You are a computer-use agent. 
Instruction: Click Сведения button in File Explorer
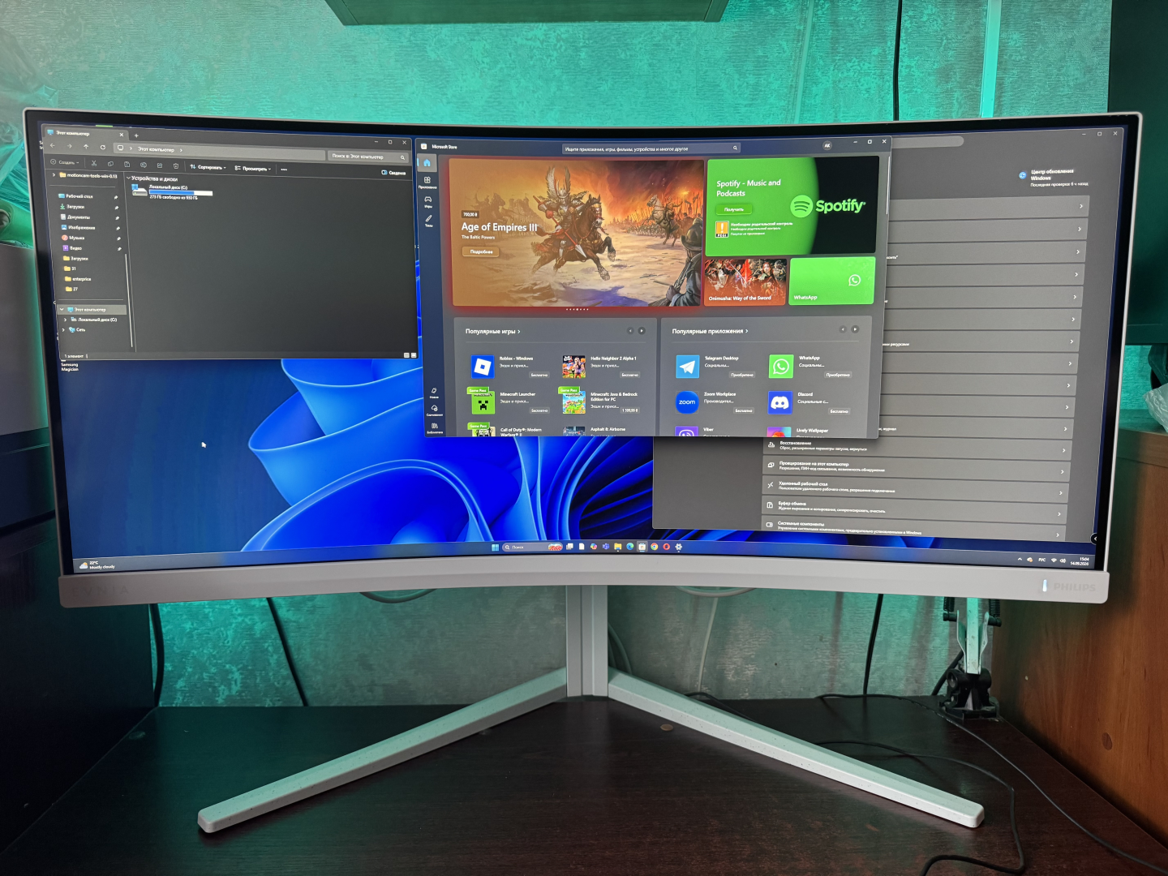[x=393, y=173]
